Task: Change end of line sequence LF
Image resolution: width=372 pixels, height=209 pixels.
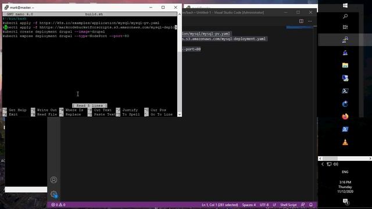Action: coord(274,205)
